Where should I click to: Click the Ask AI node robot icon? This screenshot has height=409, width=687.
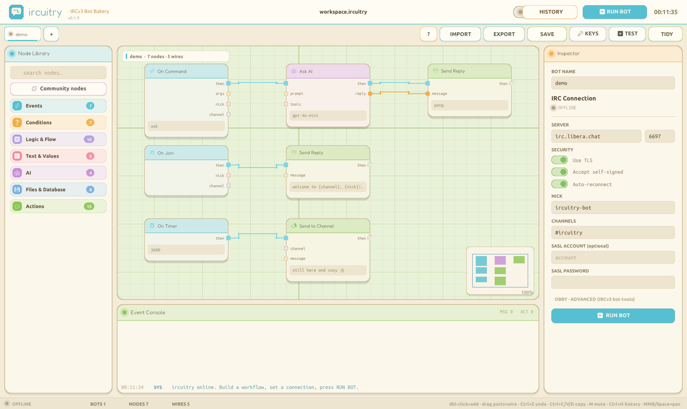pyautogui.click(x=294, y=71)
